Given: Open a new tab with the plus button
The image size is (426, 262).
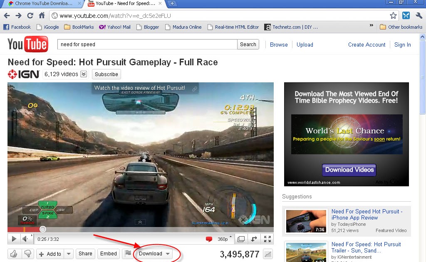Looking at the screenshot, I should (x=172, y=3).
